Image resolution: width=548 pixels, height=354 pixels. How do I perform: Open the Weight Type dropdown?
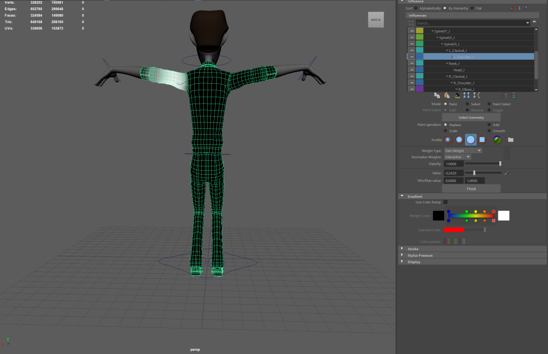463,151
